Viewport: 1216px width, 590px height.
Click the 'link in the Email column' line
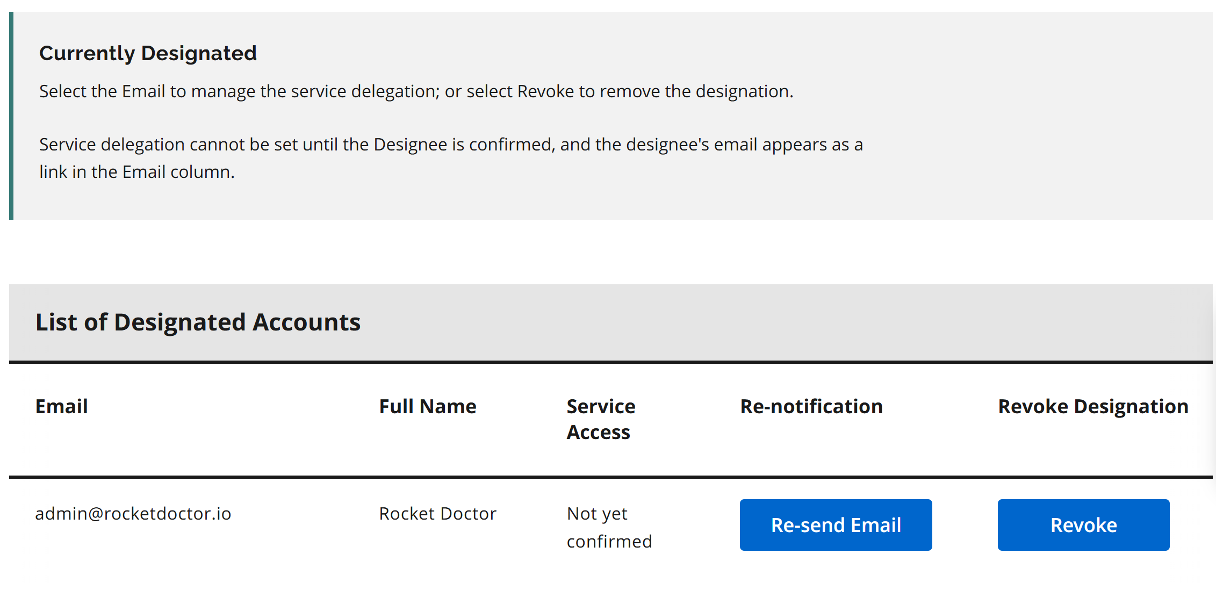136,172
